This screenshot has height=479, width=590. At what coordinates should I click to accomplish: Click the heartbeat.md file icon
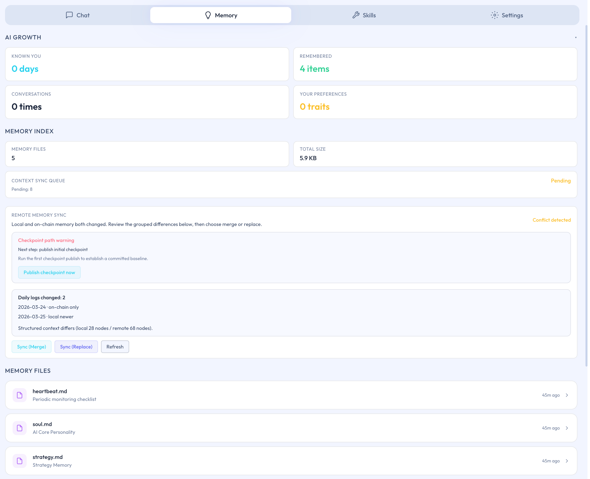click(20, 395)
